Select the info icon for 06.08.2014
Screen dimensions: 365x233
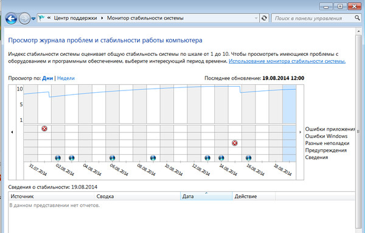[112, 158]
